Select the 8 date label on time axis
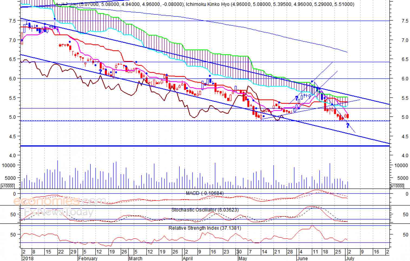 coord(34,252)
